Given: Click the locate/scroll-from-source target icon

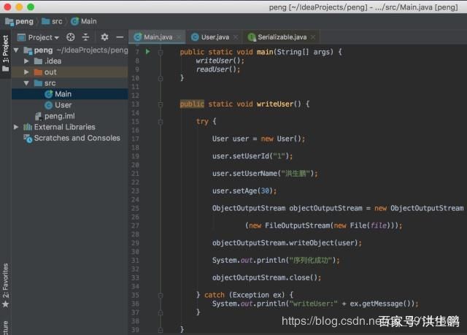Looking at the screenshot, I should point(71,37).
